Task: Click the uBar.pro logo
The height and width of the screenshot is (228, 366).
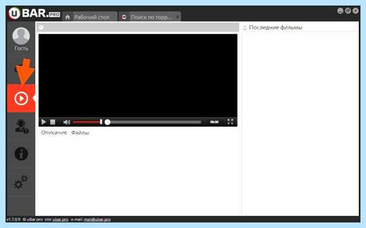Action: click(34, 13)
